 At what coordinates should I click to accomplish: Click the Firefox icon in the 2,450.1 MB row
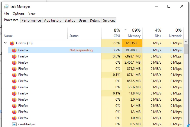(14, 63)
